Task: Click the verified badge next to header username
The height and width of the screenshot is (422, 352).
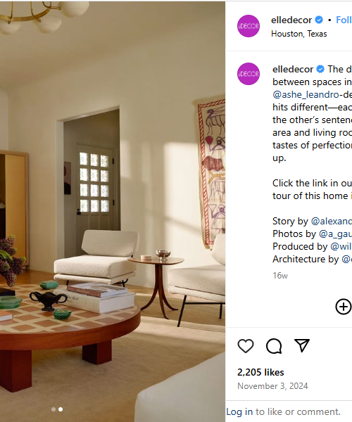Action: point(319,20)
